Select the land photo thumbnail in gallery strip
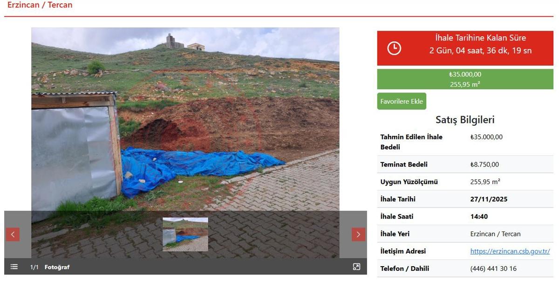Viewport: 559px width, 281px height. pos(185,234)
